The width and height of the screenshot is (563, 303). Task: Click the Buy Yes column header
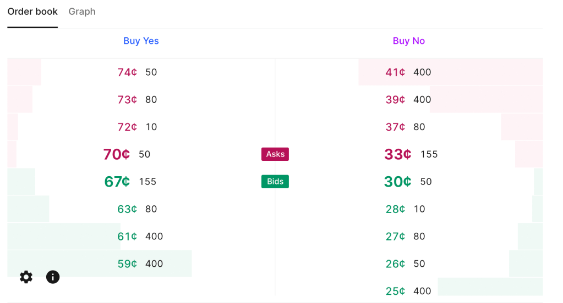(x=141, y=41)
